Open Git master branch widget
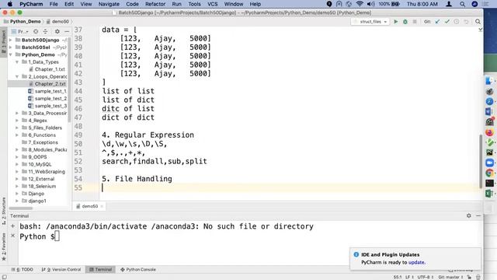This screenshot has height=280, width=497. pos(450,277)
